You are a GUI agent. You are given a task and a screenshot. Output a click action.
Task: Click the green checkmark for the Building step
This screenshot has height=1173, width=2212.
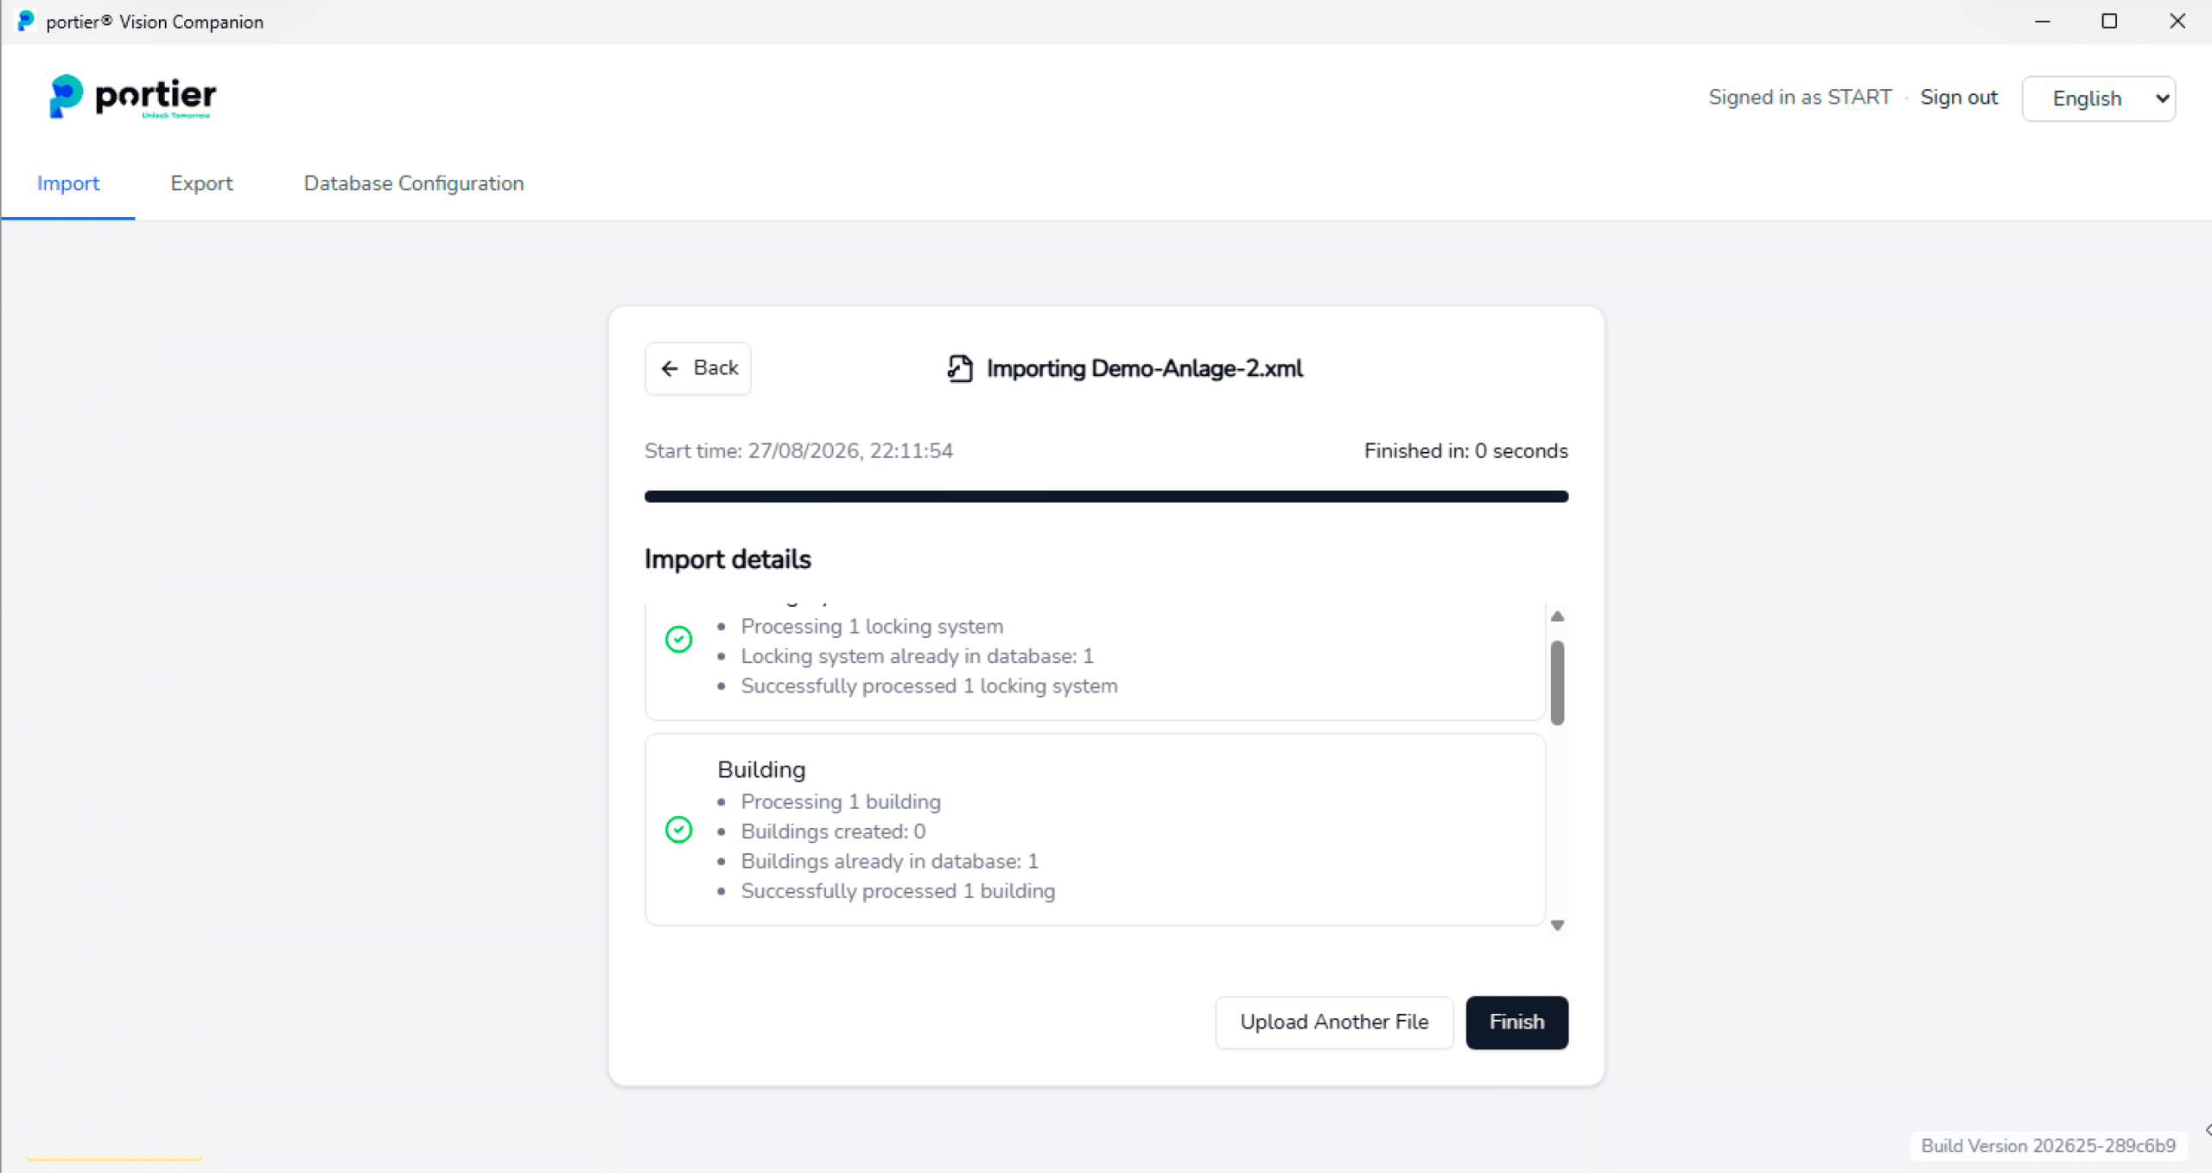coord(678,830)
